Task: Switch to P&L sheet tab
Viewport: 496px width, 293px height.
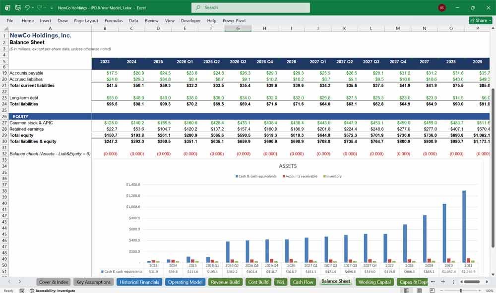Action: [280, 282]
